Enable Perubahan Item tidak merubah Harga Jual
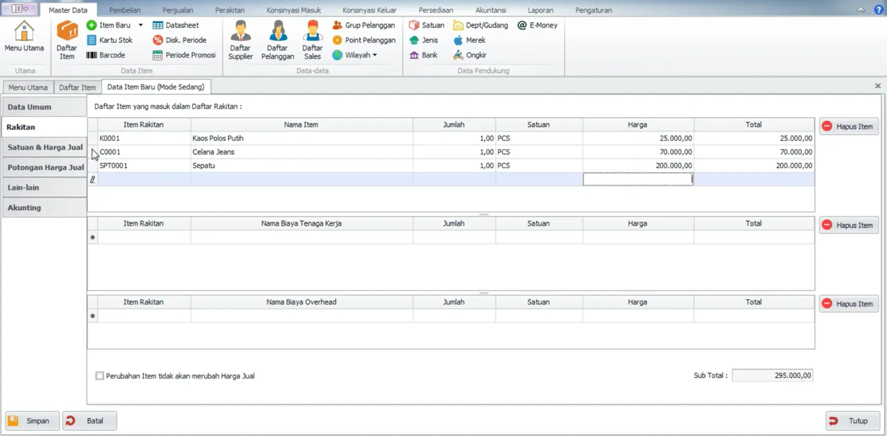 [x=100, y=376]
